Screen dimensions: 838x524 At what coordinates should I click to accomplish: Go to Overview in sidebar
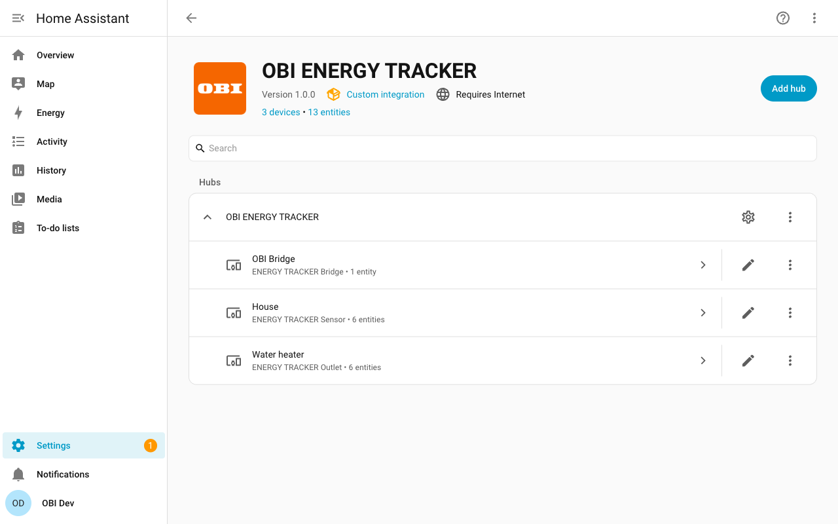(x=84, y=55)
